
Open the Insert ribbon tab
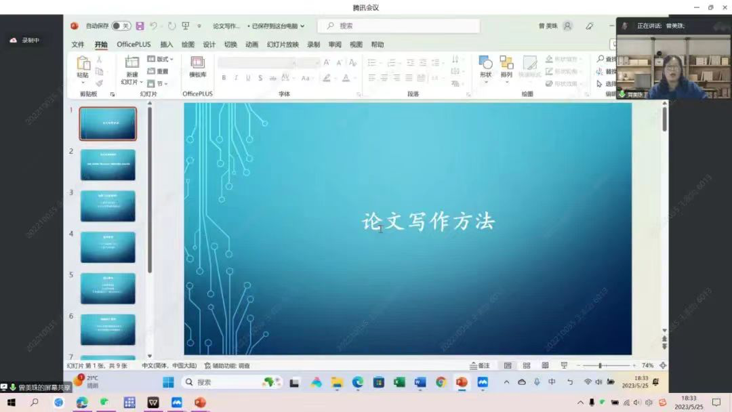(x=166, y=45)
